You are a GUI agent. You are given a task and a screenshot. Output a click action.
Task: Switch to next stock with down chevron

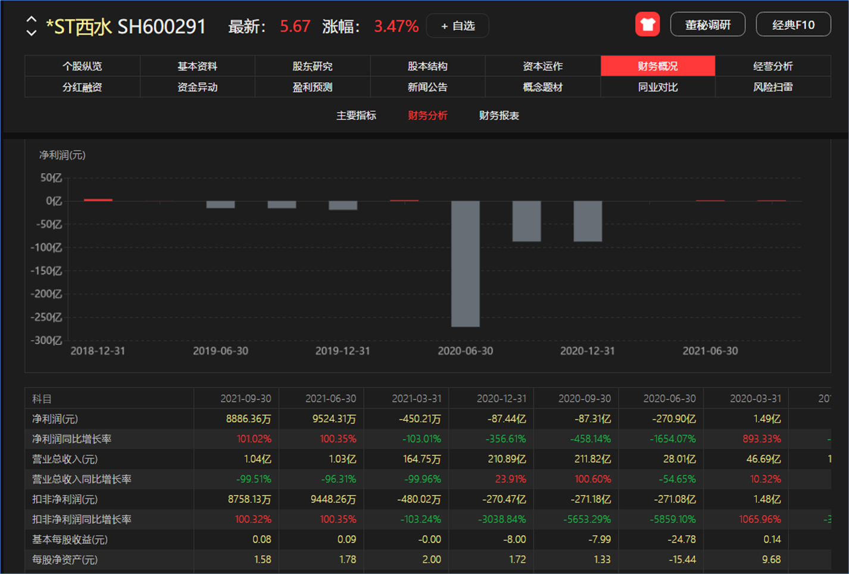point(32,33)
